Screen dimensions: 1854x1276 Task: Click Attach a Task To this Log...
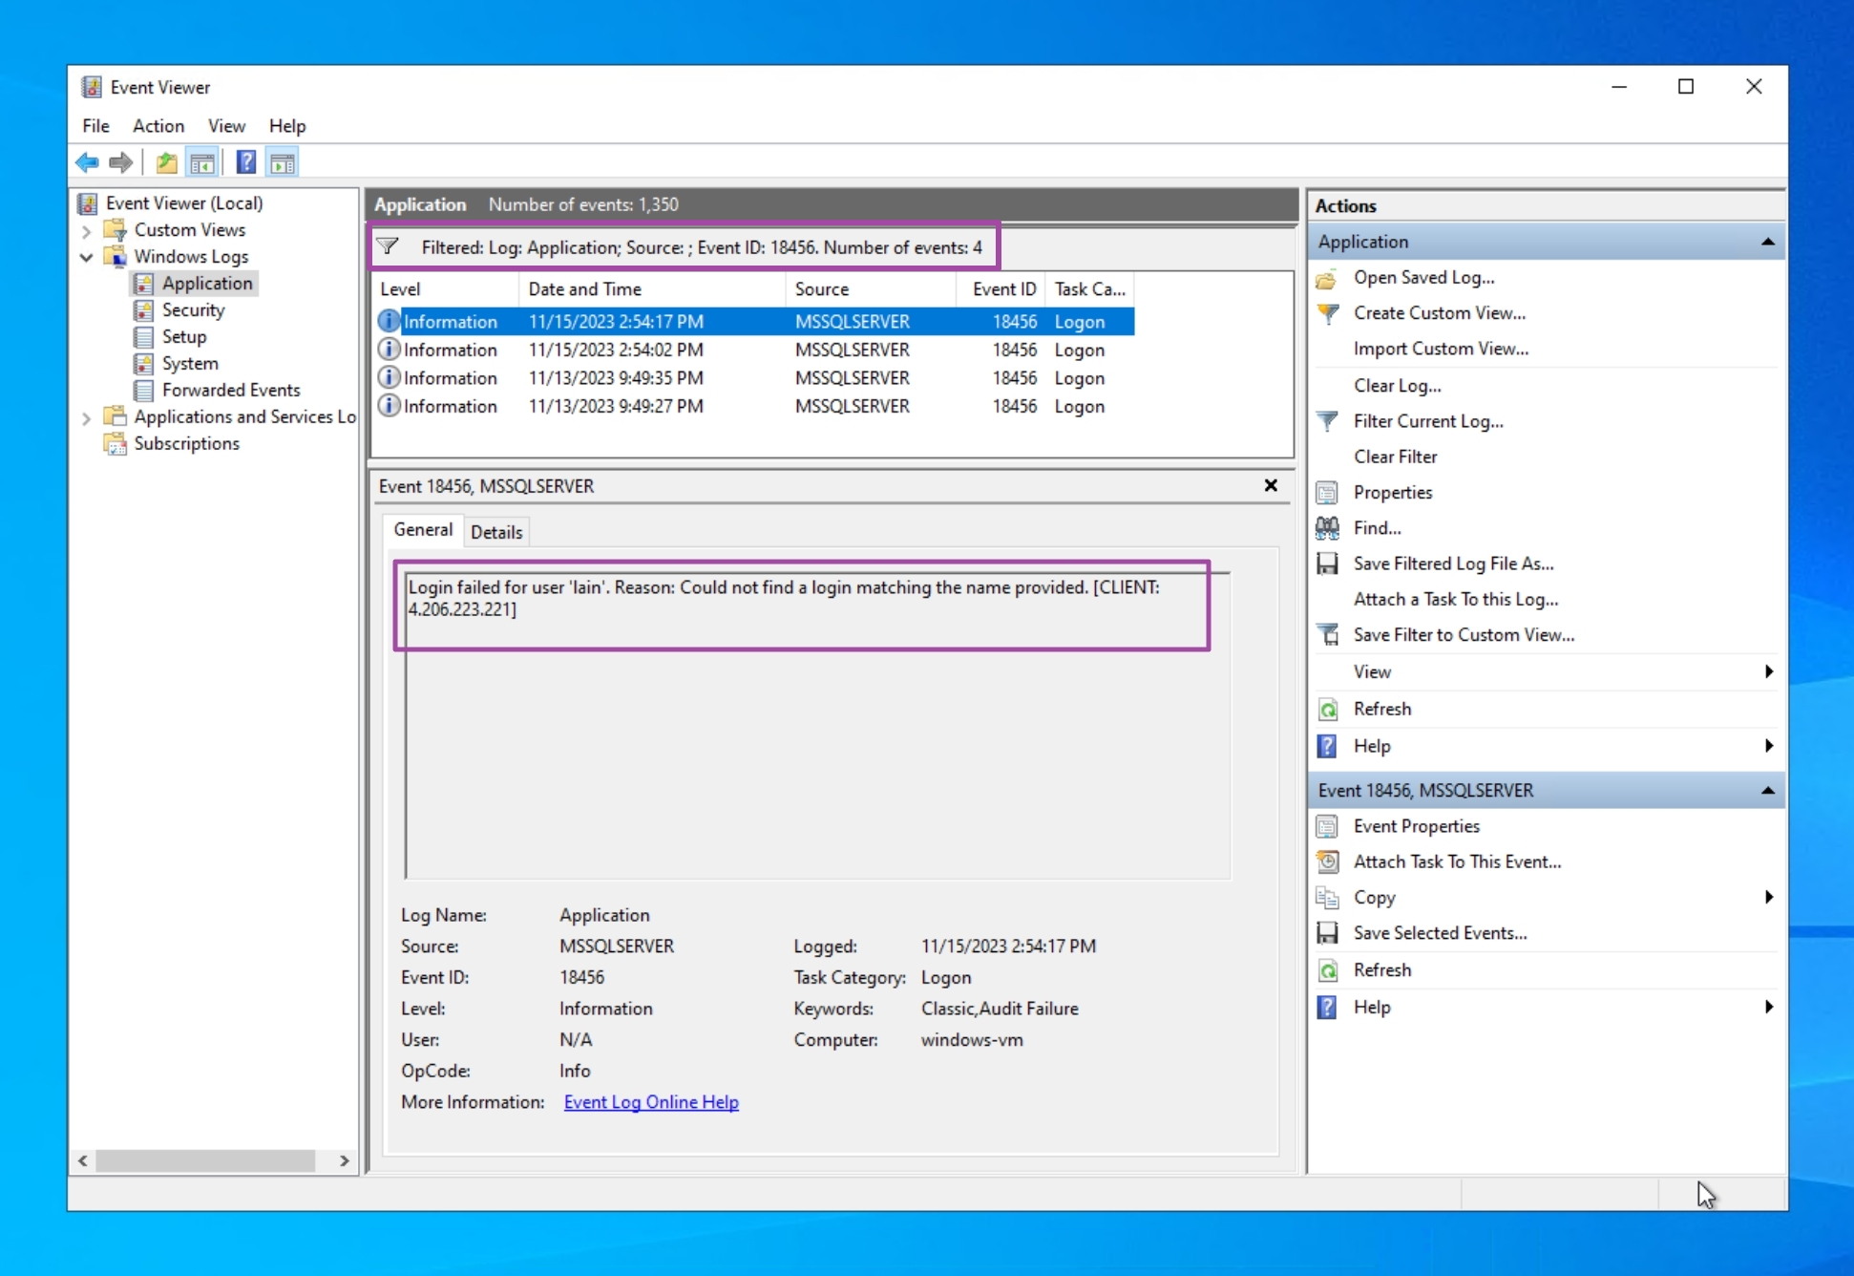click(1456, 600)
